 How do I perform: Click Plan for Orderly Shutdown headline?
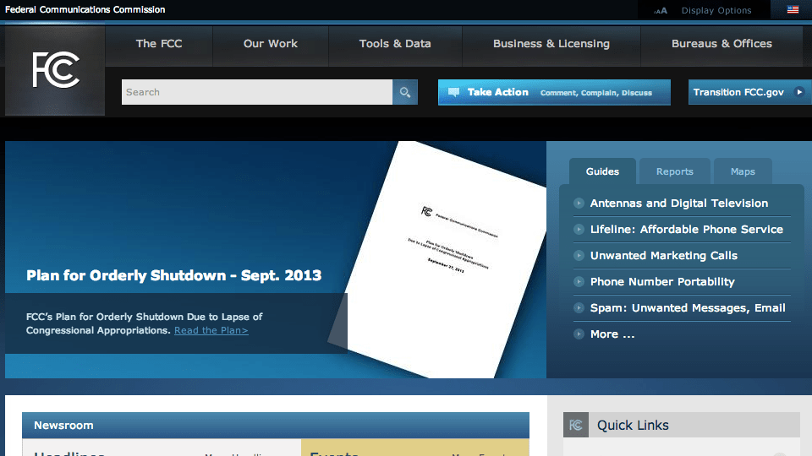(x=174, y=275)
